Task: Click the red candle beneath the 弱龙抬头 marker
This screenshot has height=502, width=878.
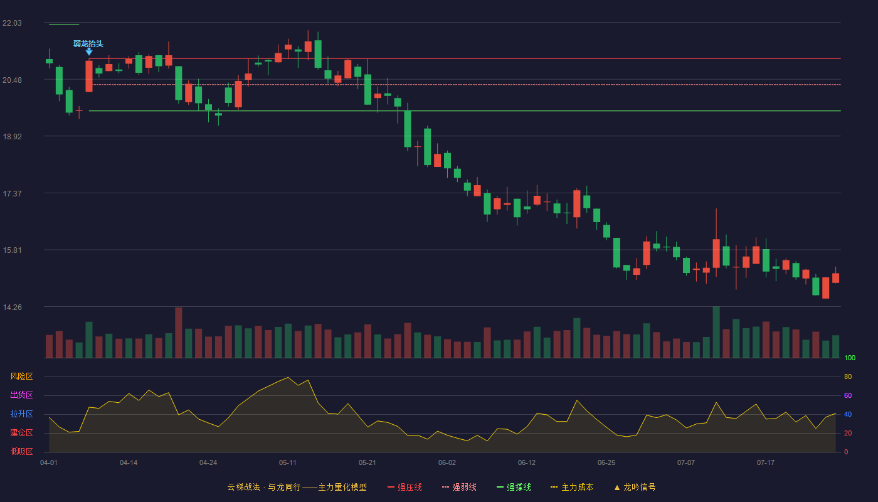Action: (x=89, y=76)
